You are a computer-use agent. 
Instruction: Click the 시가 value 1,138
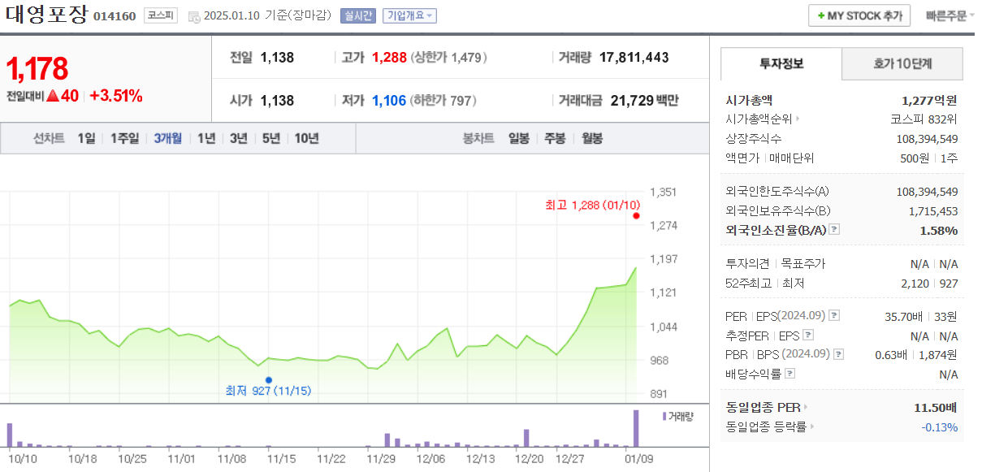click(277, 101)
